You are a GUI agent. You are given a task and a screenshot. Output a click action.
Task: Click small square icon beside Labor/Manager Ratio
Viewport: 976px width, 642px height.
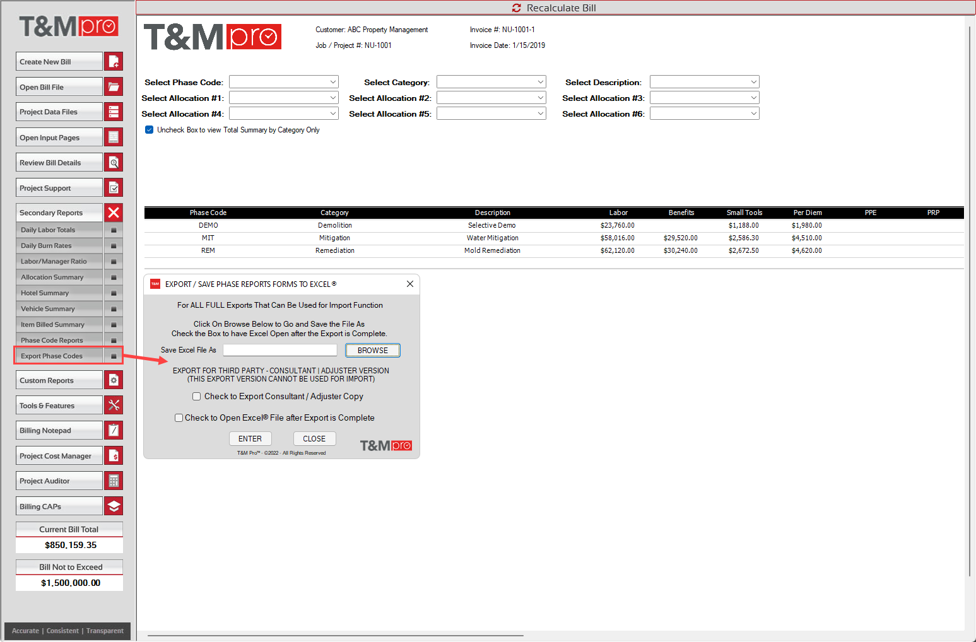pyautogui.click(x=114, y=262)
